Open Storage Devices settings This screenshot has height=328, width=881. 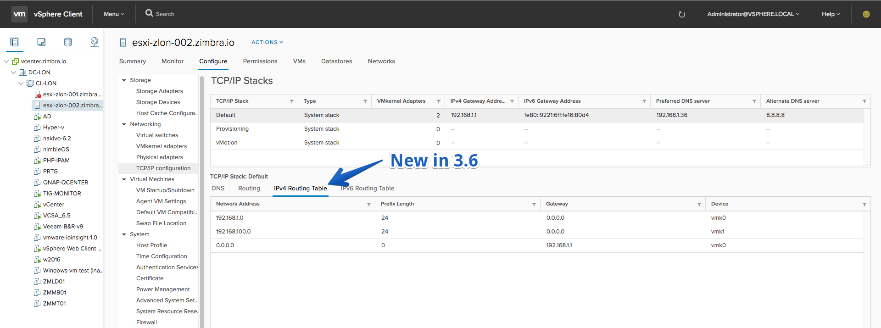(x=158, y=102)
